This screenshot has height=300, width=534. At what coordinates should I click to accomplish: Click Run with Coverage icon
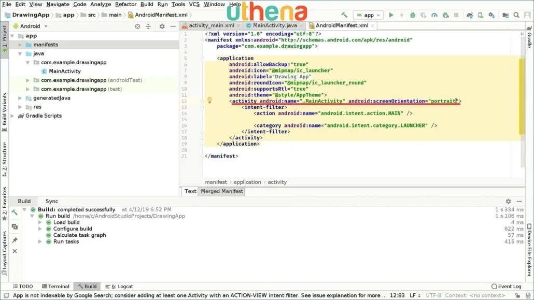point(424,15)
